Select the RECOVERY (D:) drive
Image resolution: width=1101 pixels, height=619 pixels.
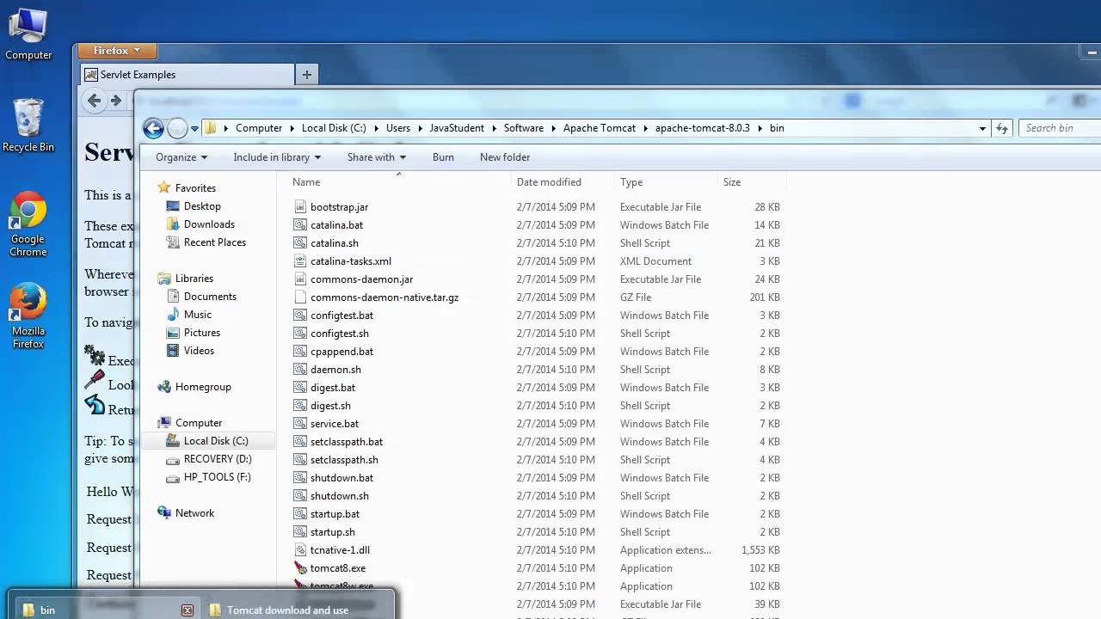tap(218, 459)
